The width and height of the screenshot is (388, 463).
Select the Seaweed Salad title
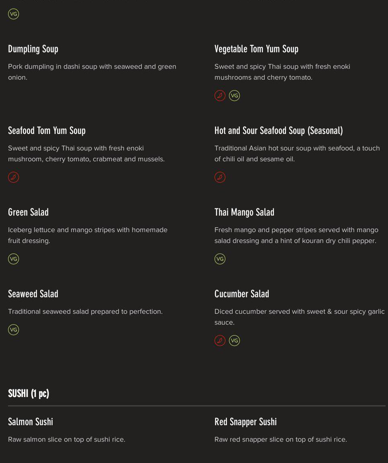[33, 294]
